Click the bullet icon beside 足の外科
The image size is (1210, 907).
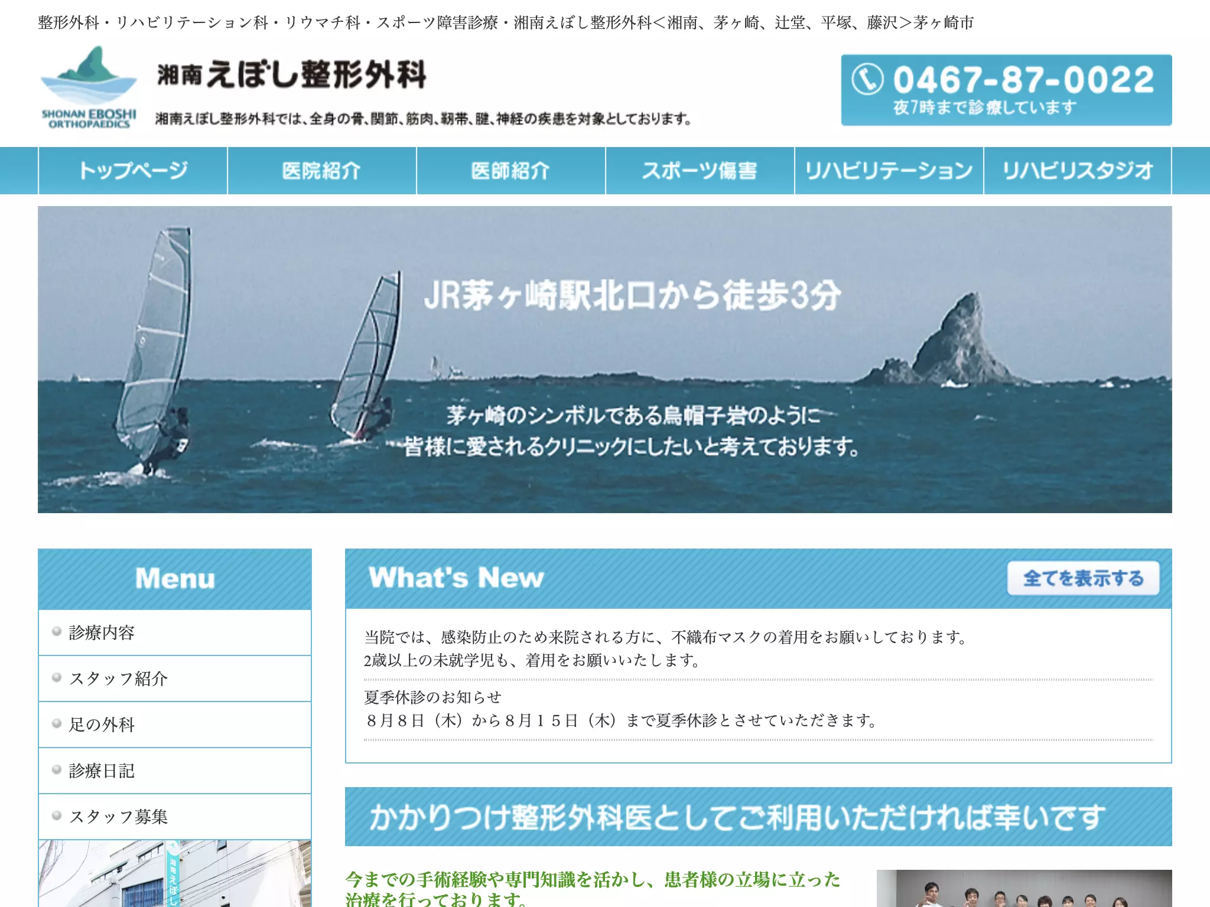coord(57,723)
